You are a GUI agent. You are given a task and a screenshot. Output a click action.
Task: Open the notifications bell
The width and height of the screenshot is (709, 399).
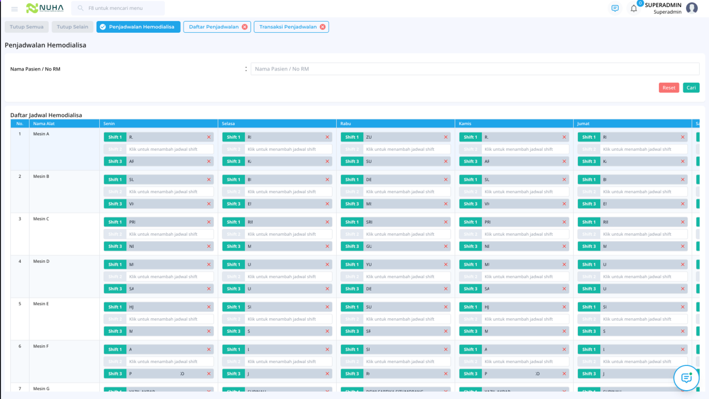pos(634,8)
